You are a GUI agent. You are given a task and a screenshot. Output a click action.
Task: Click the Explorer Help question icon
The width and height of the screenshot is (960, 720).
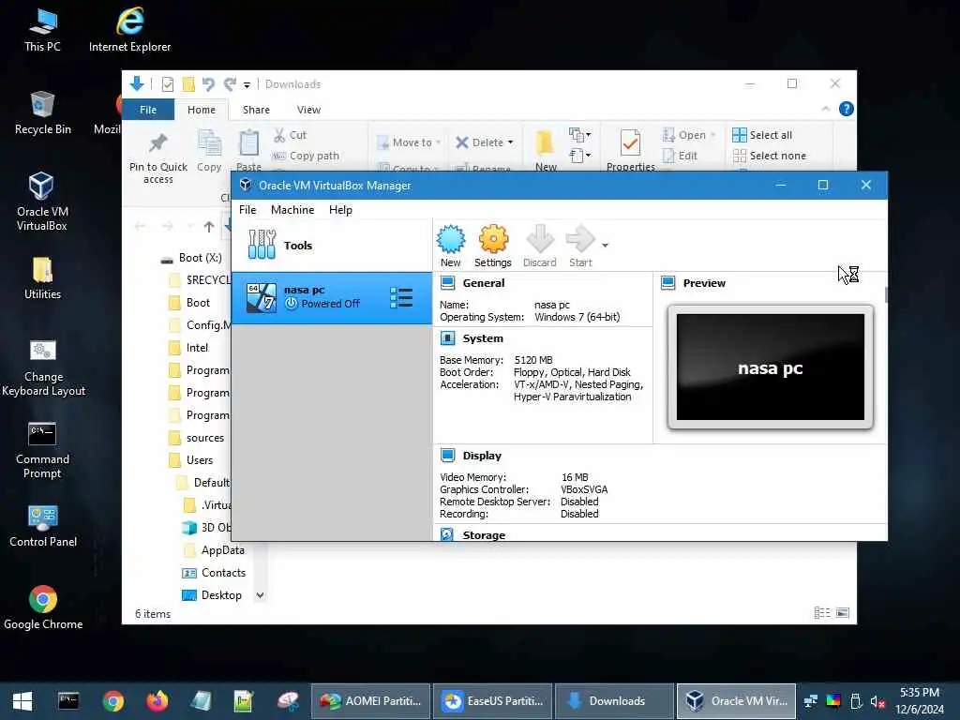pos(847,109)
